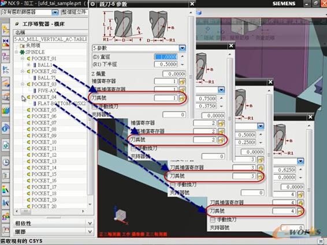Click lock icon beside 刀具補償寄存器 value 3
This screenshot has width=327, height=245.
point(260,168)
